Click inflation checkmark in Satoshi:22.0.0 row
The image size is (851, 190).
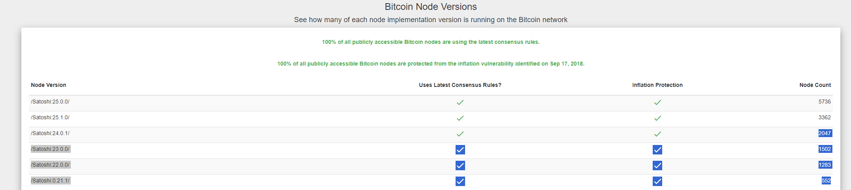[657, 166]
